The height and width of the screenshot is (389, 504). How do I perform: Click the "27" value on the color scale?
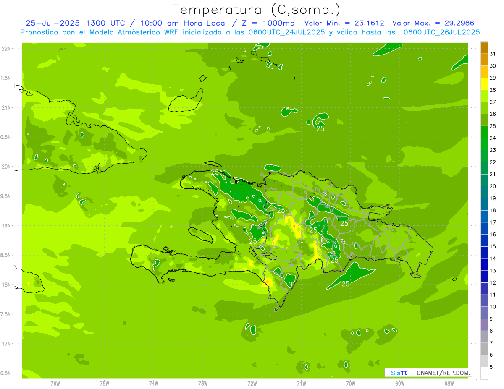point(493,102)
